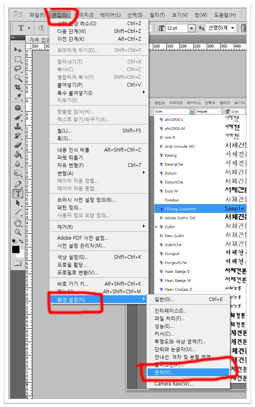Toggle Quick Mask mode

pyautogui.click(x=17, y=263)
